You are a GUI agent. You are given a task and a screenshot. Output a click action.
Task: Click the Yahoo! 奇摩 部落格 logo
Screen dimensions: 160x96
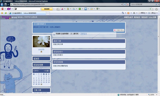click(9, 17)
